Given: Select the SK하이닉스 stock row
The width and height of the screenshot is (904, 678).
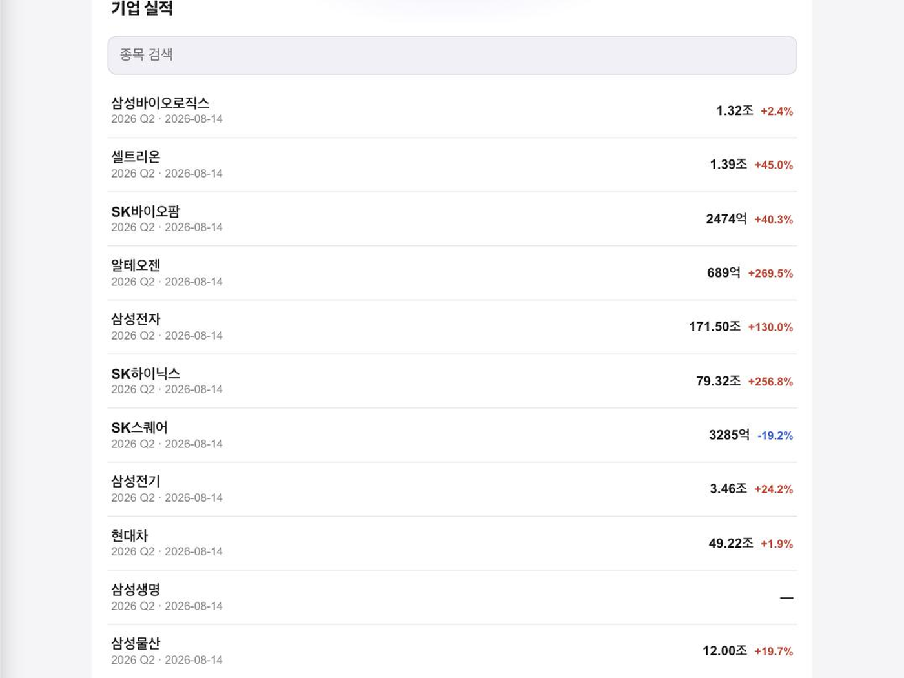Looking at the screenshot, I should 452,381.
